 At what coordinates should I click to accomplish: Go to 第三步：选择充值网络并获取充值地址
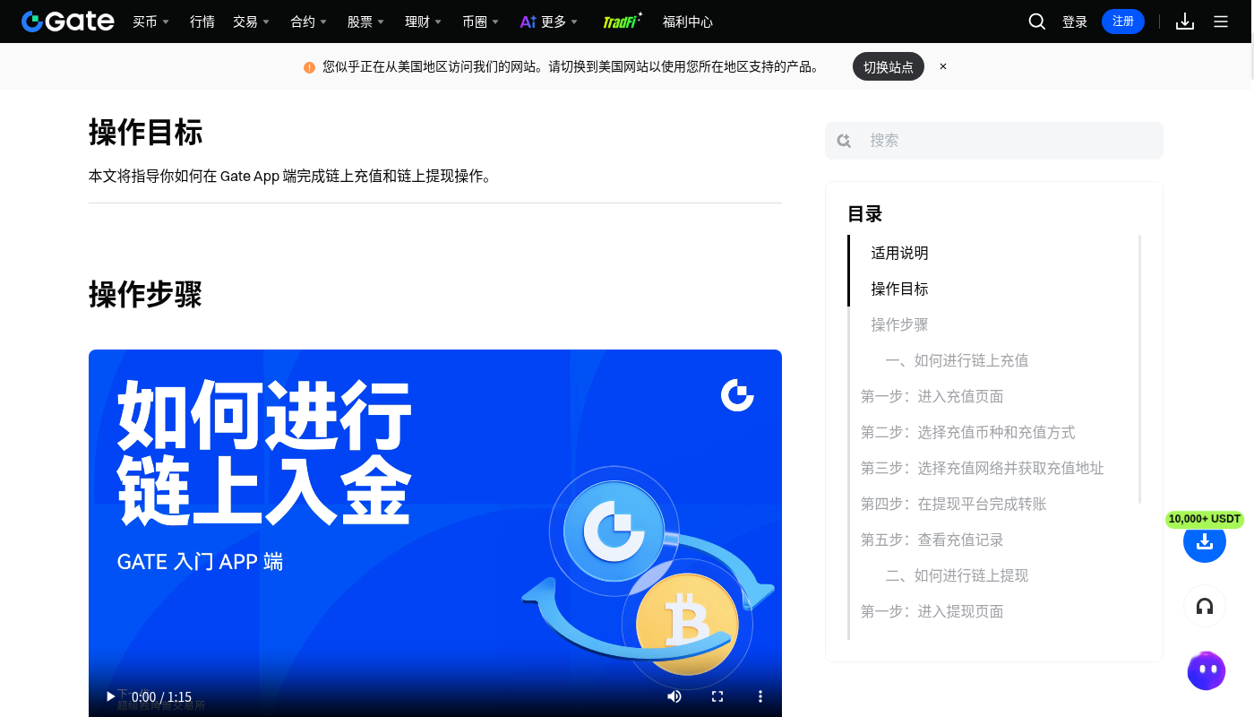pyautogui.click(x=983, y=468)
